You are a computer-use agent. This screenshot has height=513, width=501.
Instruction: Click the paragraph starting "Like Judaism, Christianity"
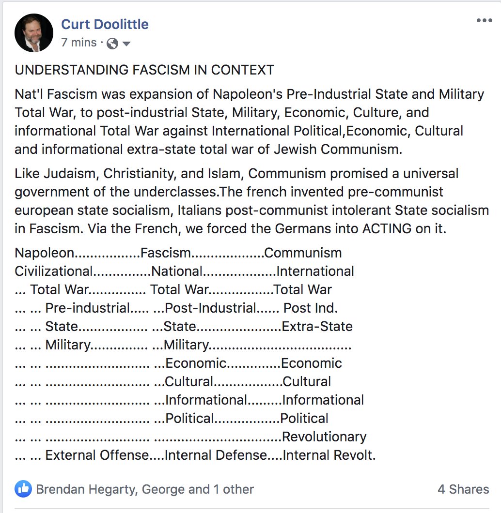251,201
